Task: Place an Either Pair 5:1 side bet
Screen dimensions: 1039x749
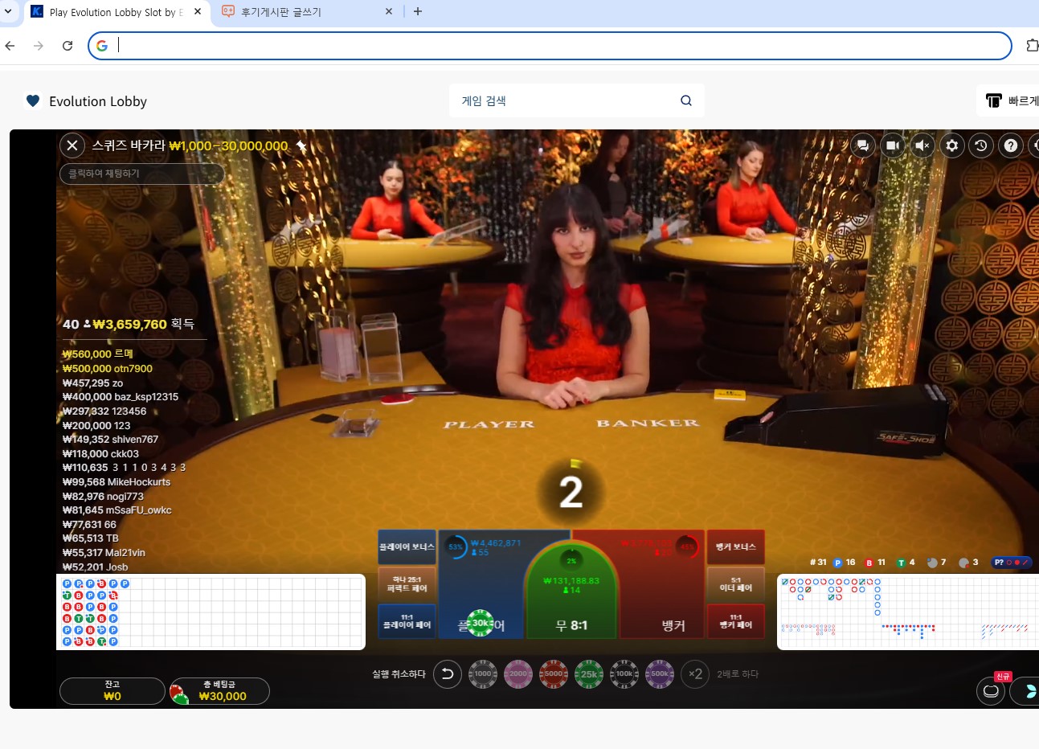Action: (x=736, y=583)
